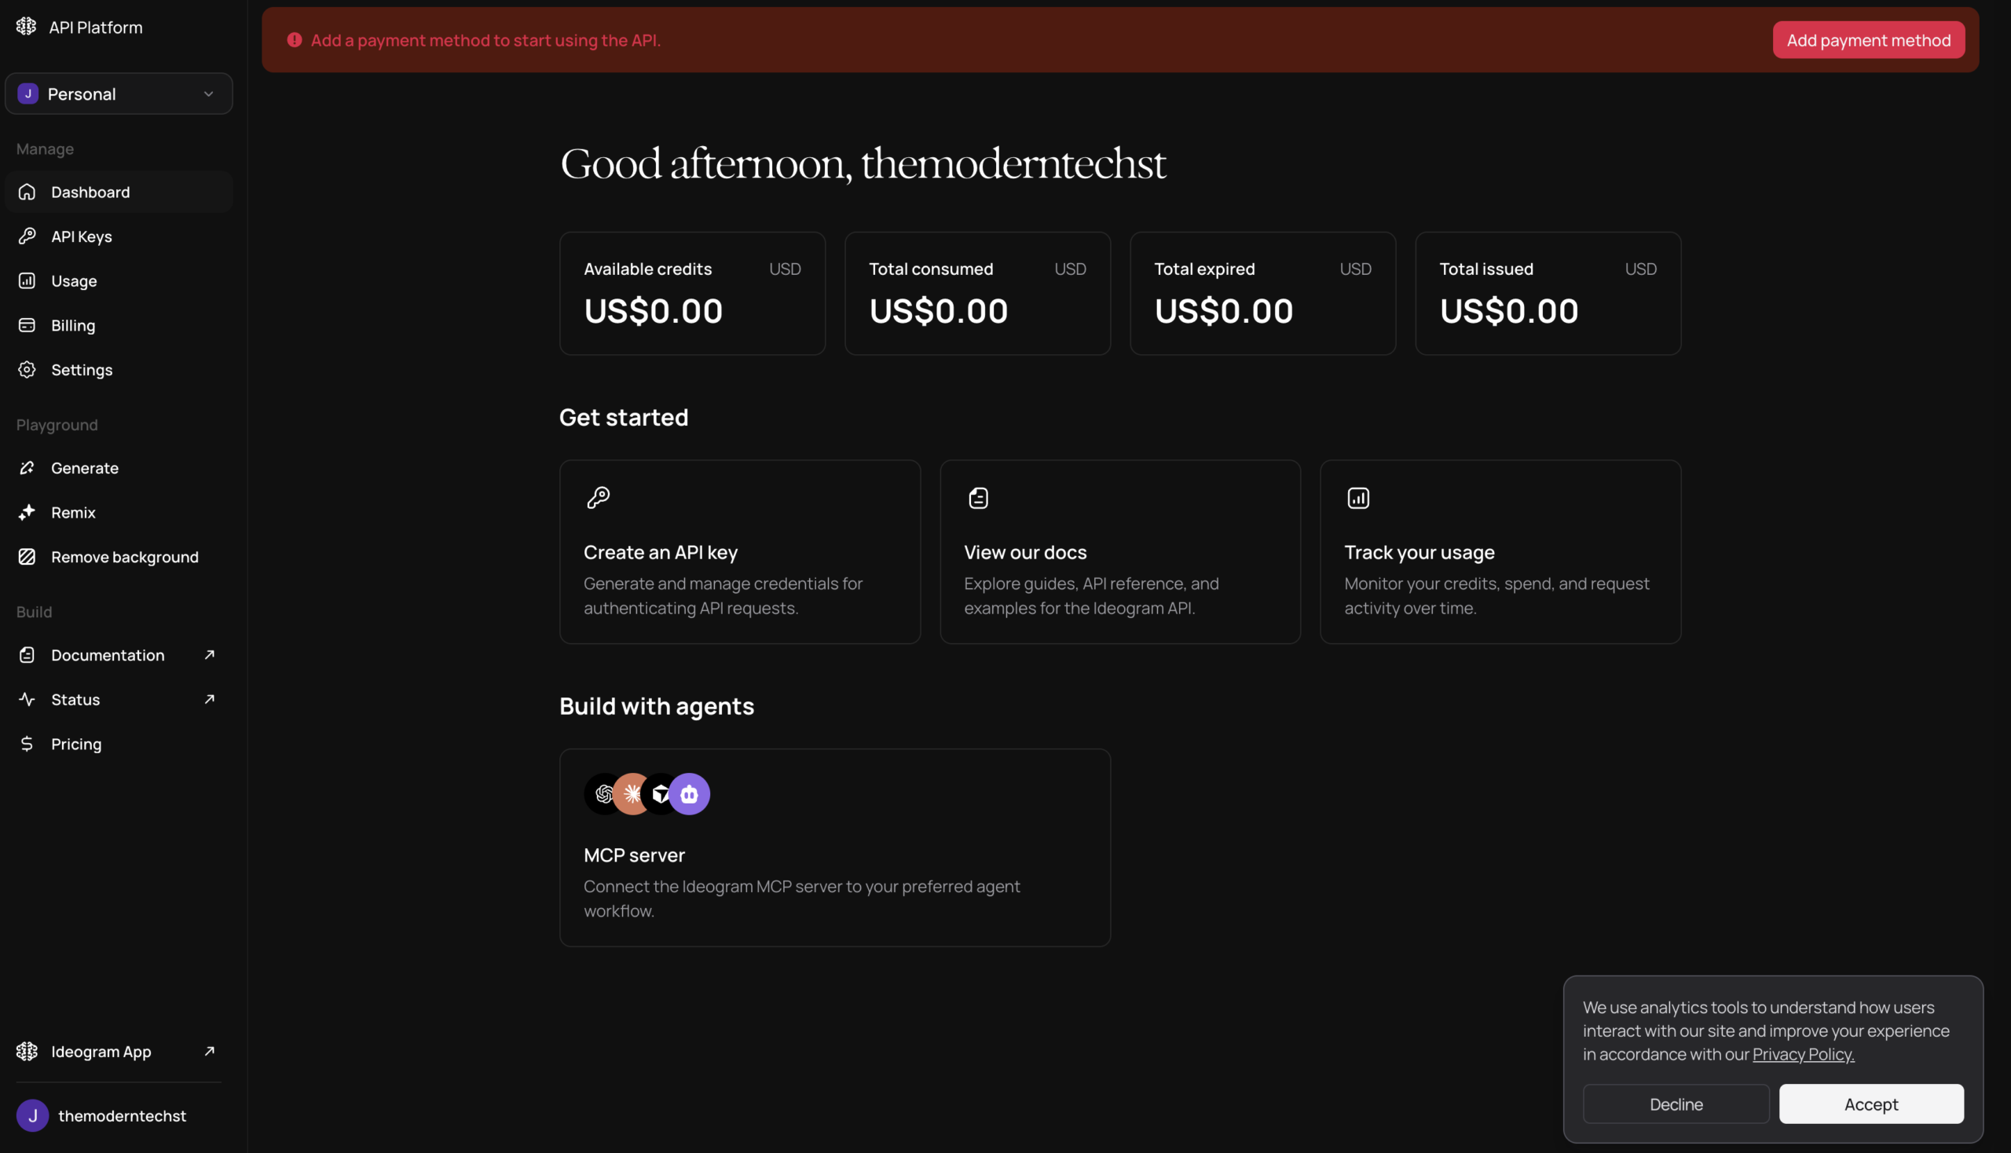Click the purple J avatar in the workspace selector

click(27, 93)
